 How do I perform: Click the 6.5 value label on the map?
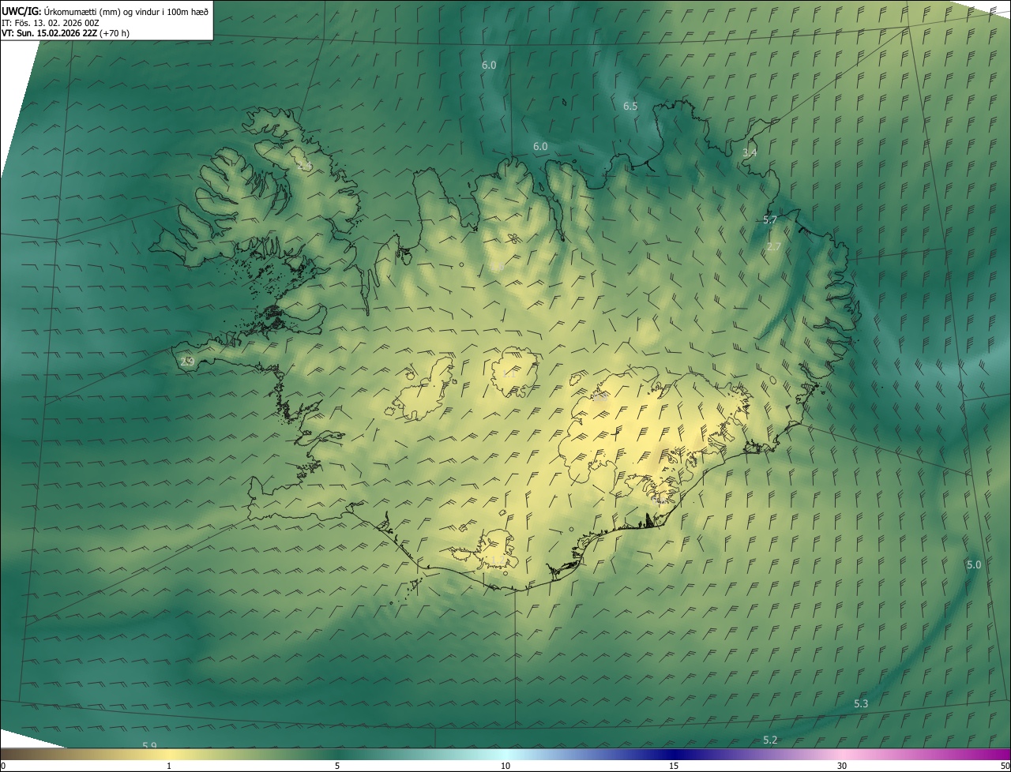click(x=630, y=106)
